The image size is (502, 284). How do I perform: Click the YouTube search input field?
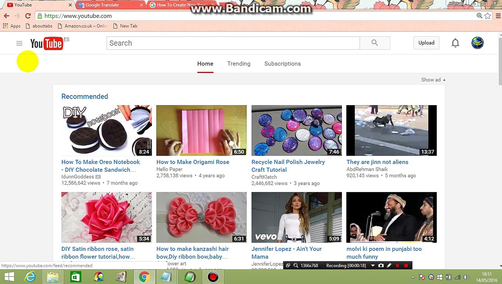[x=233, y=43]
